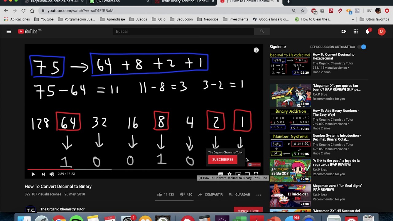Open the code brackets extension icon
Screen dimensions: 393x221
click(x=357, y=10)
